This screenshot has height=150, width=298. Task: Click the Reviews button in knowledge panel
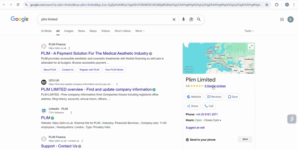(x=214, y=97)
